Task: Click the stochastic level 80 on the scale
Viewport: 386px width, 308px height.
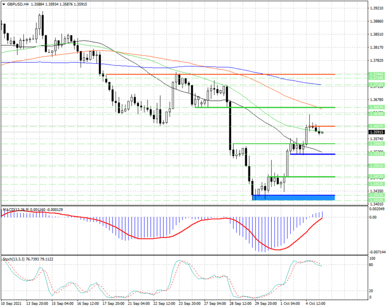Action: [371, 265]
